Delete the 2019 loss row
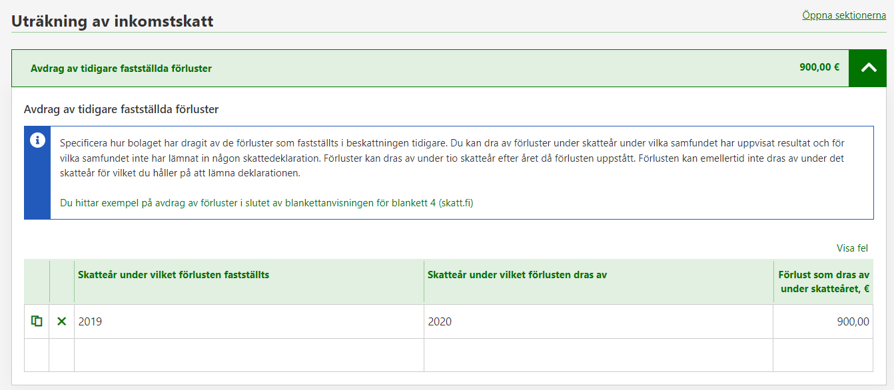 (62, 321)
